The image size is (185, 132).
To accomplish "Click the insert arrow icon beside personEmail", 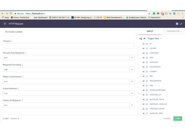I will coord(143,67).
